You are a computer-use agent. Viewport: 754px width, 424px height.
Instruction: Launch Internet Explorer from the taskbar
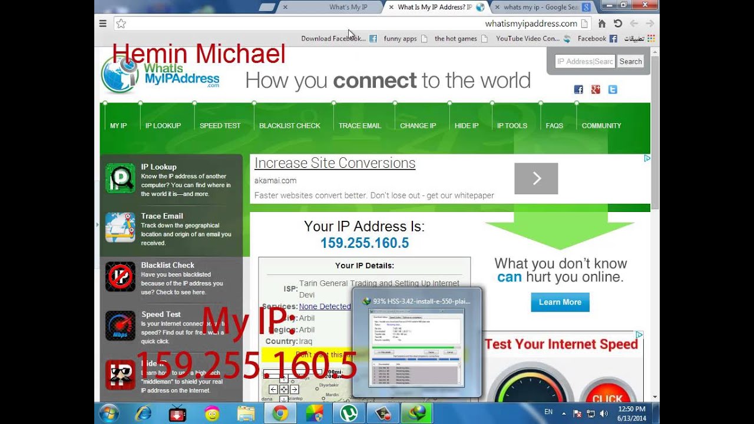[x=143, y=413]
